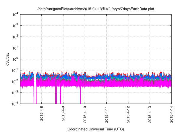The image size is (189, 132).
Task: Click the 10^-1 y-axis tick label
Action: 15,70
